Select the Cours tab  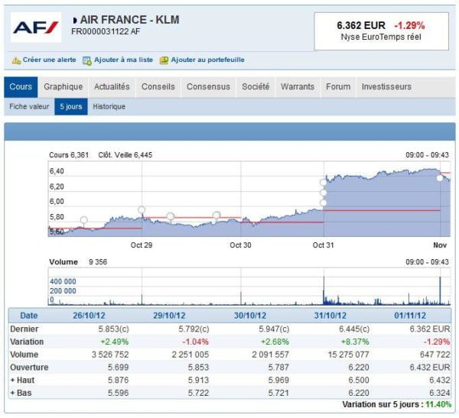click(21, 87)
